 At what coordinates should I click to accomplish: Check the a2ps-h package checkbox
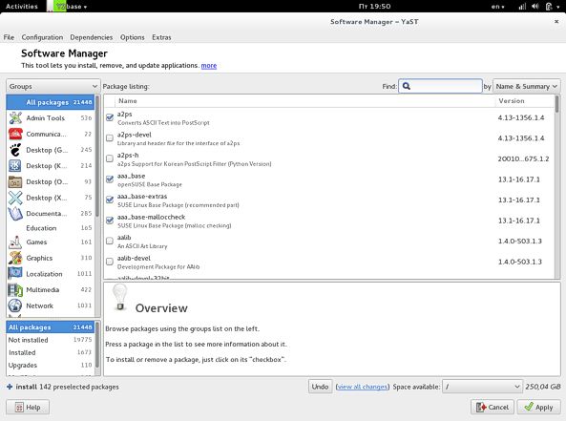coord(110,158)
